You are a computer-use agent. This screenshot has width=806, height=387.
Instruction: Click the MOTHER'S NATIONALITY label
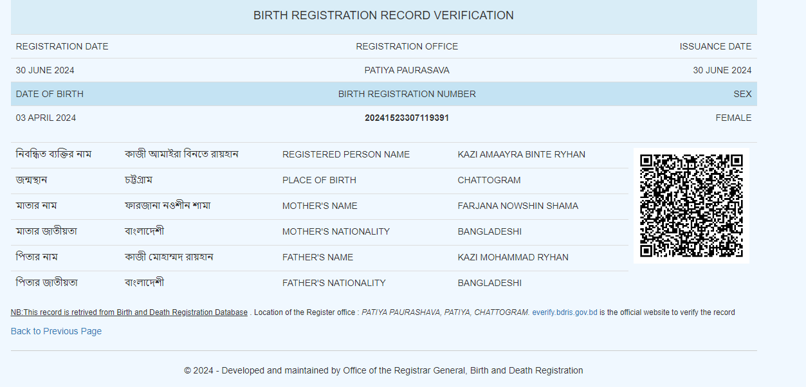tap(336, 231)
